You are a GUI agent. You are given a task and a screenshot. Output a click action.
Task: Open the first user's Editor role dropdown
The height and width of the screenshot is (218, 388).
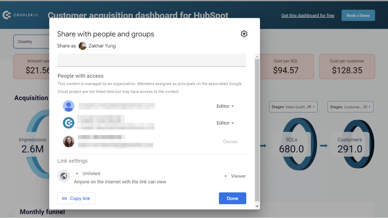coord(225,106)
